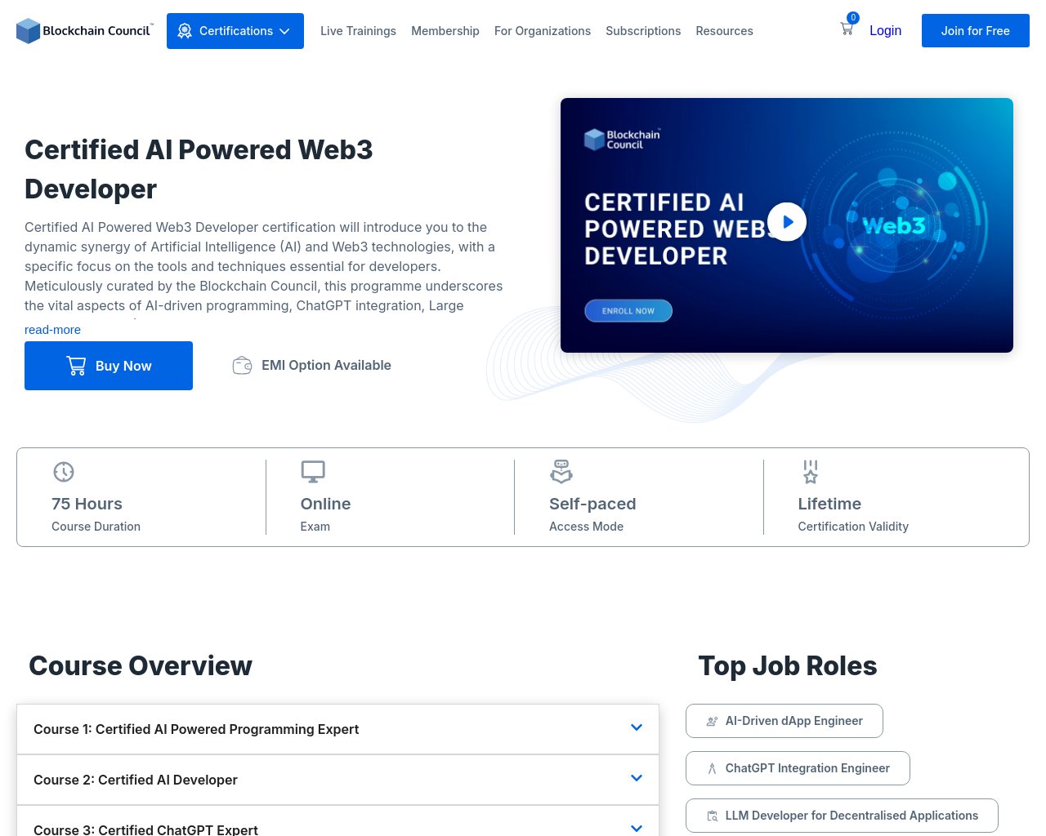Viewport: 1046px width, 836px height.
Task: Open the Resources menu
Action: coord(725,31)
